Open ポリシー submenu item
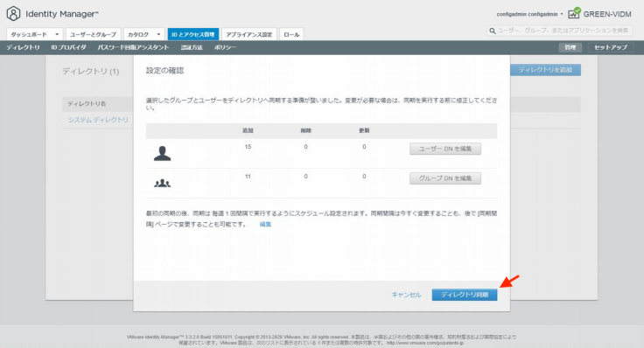 click(x=225, y=47)
